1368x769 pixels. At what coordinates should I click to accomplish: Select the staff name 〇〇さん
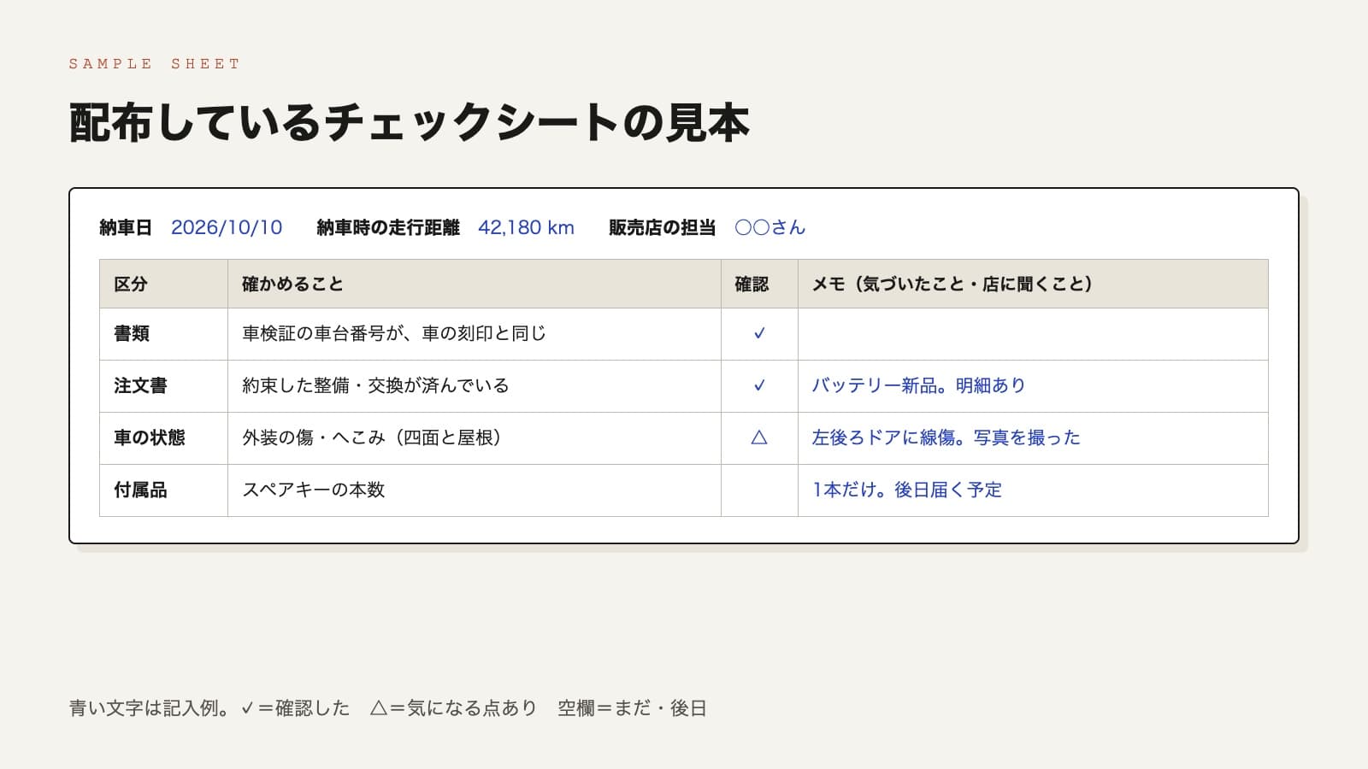coord(769,227)
